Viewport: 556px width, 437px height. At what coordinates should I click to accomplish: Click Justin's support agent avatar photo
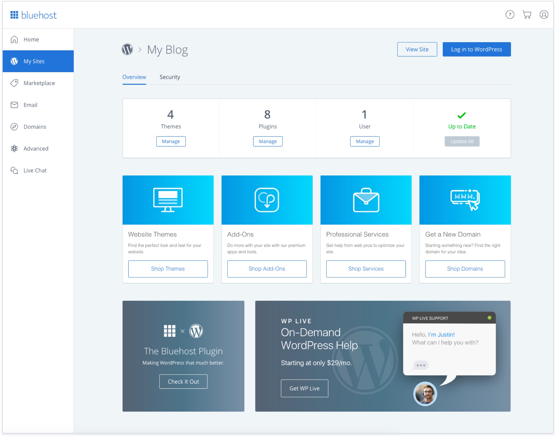tap(425, 394)
